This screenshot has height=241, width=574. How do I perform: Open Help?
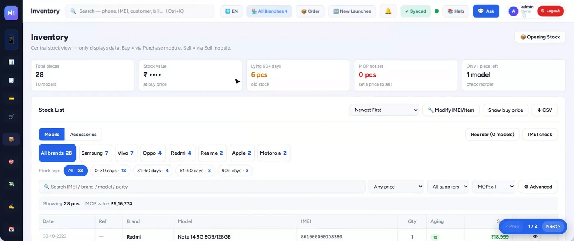coord(456,11)
